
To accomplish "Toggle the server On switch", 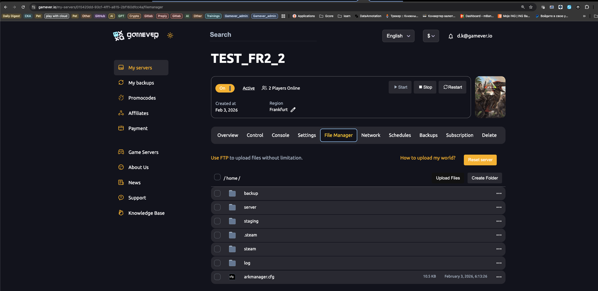I will (225, 88).
